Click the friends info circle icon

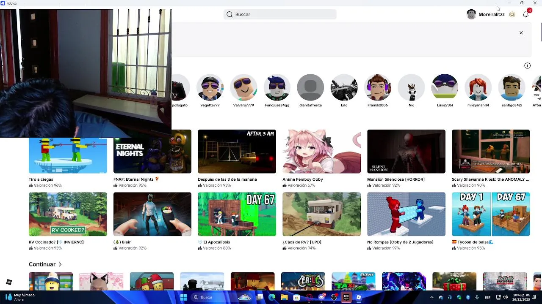pyautogui.click(x=527, y=65)
